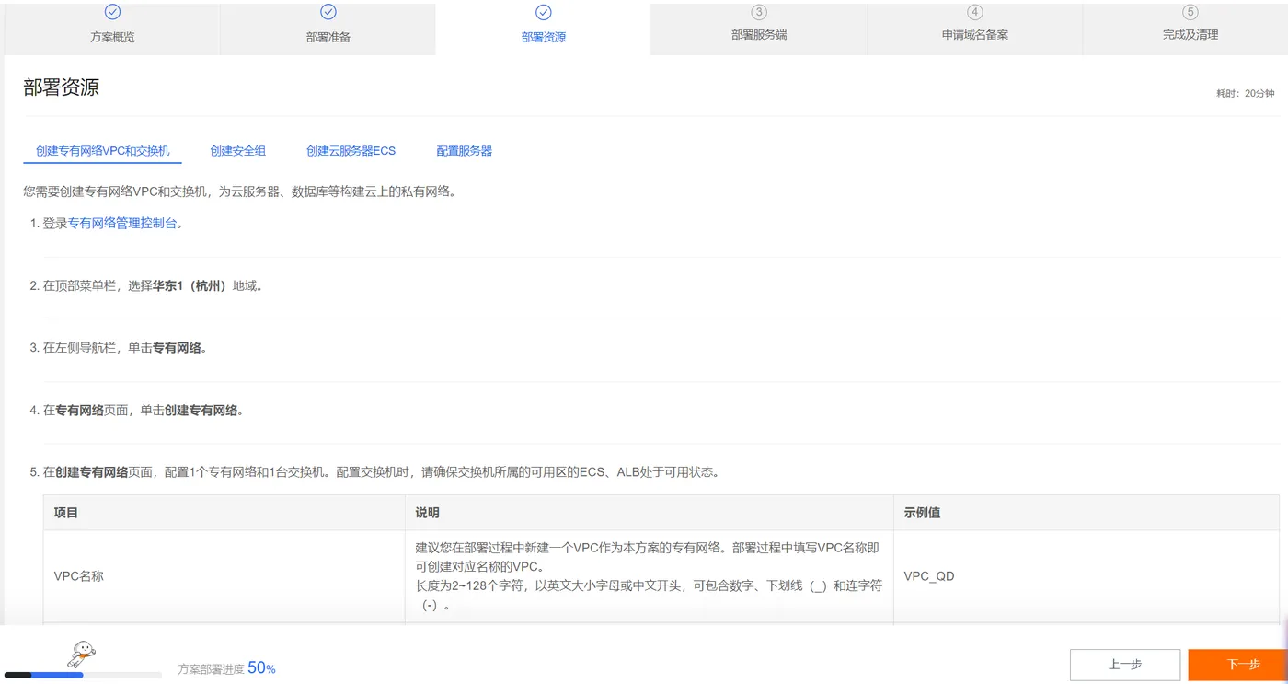Screen dimensions: 1288x684
Task: Click the 示例值 table column header
Action: click(1087, 513)
